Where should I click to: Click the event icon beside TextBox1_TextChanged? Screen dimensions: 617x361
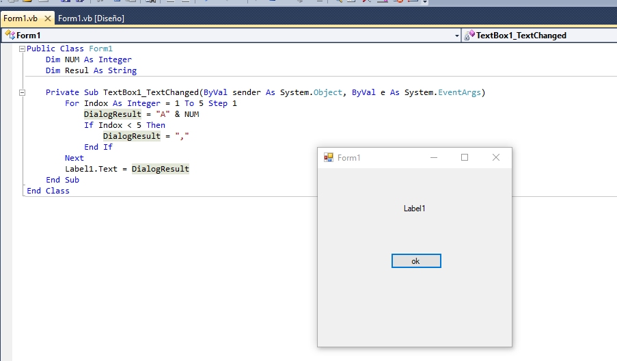469,36
